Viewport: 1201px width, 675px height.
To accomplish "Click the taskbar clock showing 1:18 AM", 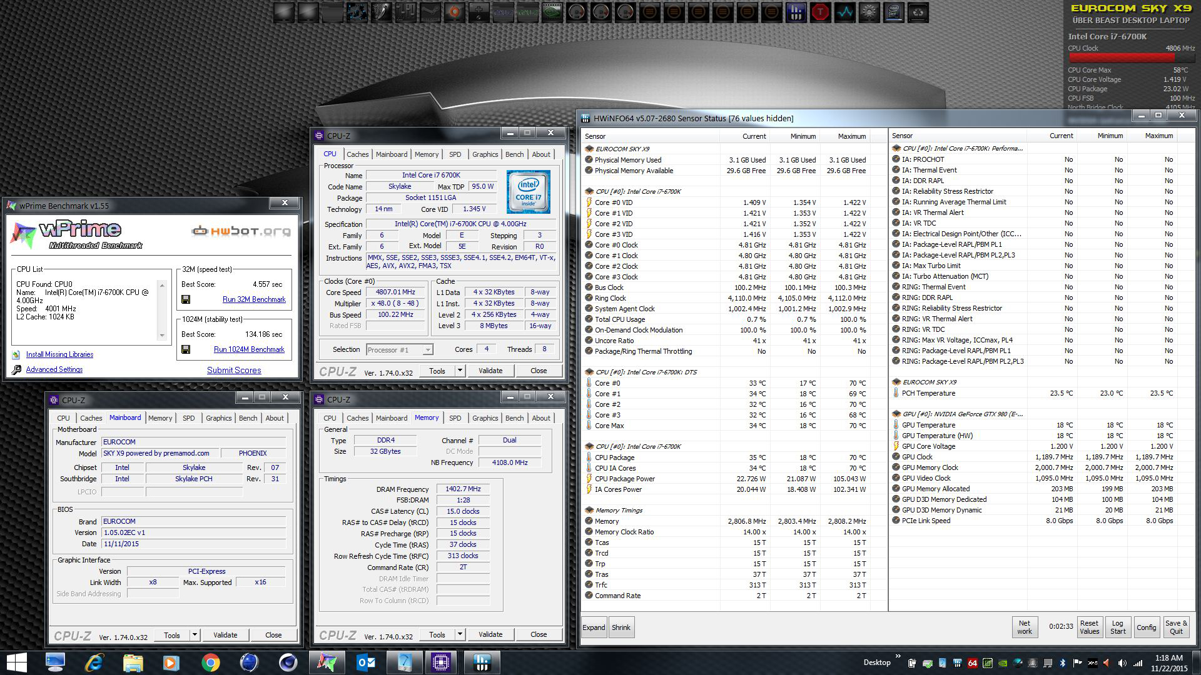I will click(1168, 662).
